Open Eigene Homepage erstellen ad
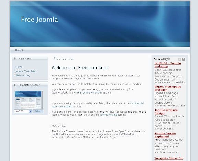198x161 pixels. click(x=168, y=88)
